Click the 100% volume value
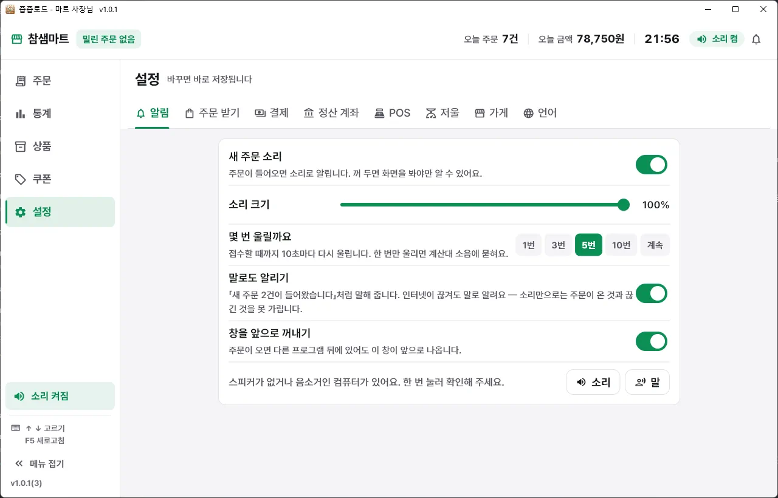 click(x=656, y=205)
